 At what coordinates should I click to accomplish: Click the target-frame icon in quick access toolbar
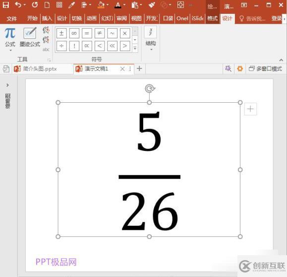click(180, 5)
